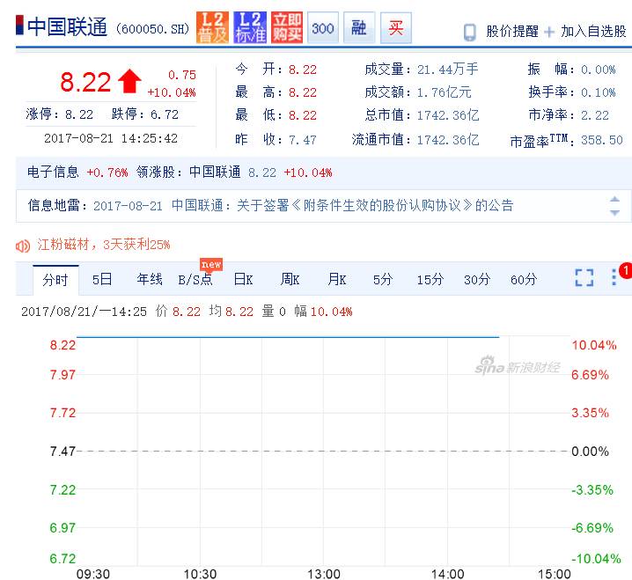Click the speaker icon next to 江粉磁材

pyautogui.click(x=23, y=246)
